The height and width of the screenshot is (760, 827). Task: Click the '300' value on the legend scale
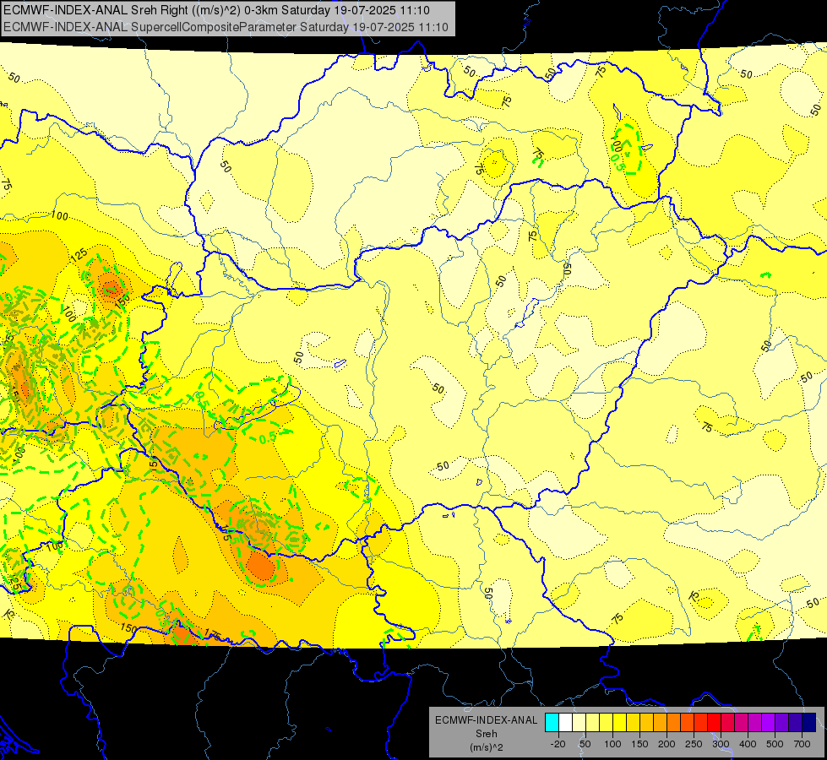(x=721, y=744)
